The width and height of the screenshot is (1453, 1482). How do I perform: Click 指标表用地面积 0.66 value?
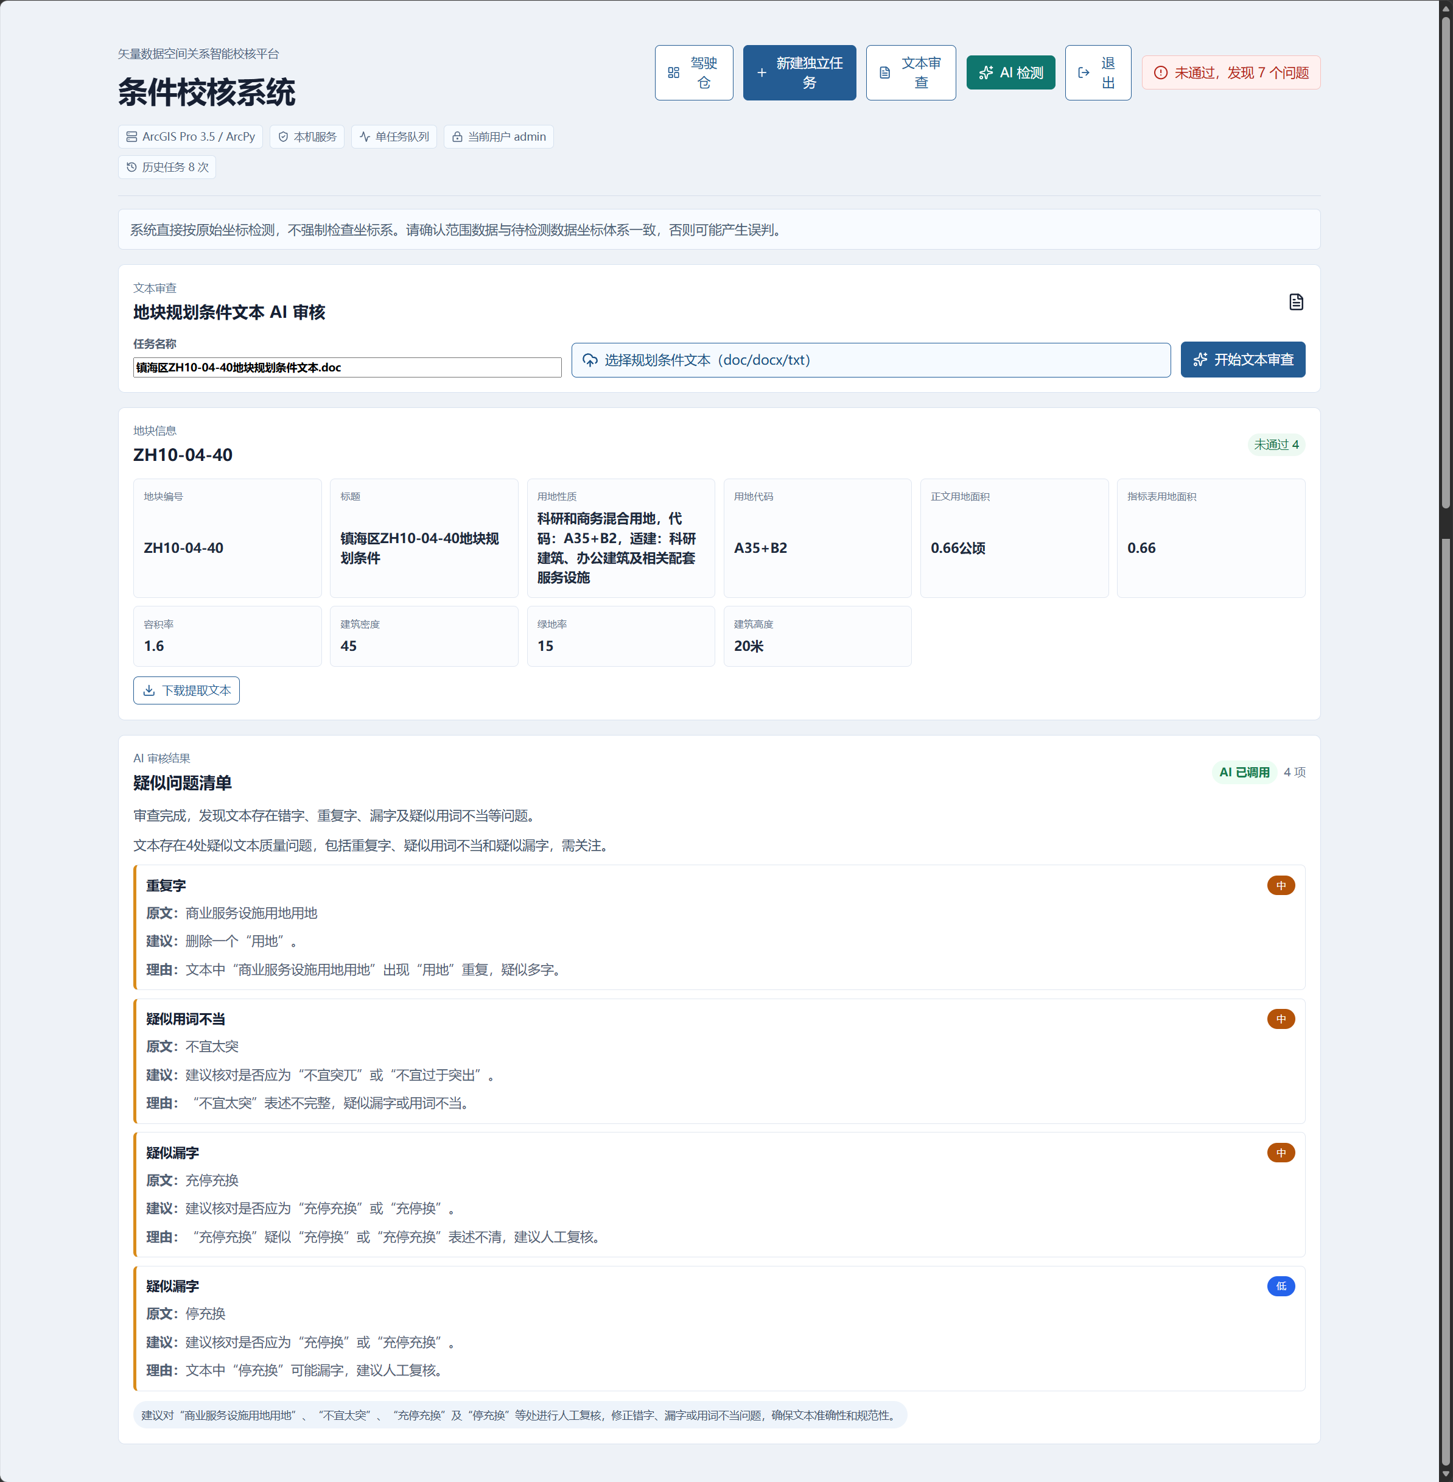coord(1141,548)
